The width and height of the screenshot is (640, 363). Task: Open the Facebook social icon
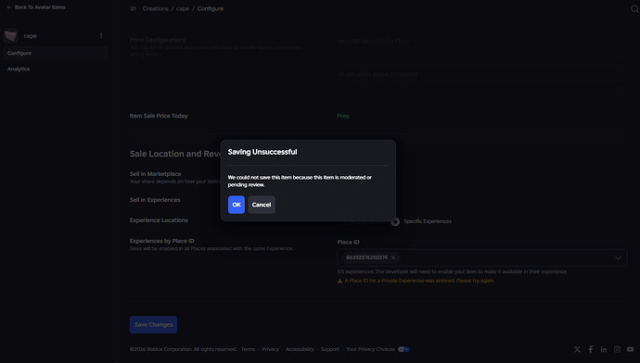pos(591,349)
